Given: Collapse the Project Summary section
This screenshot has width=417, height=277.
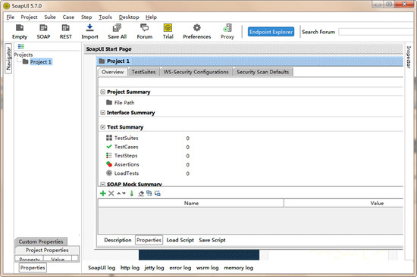Looking at the screenshot, I should (102, 92).
